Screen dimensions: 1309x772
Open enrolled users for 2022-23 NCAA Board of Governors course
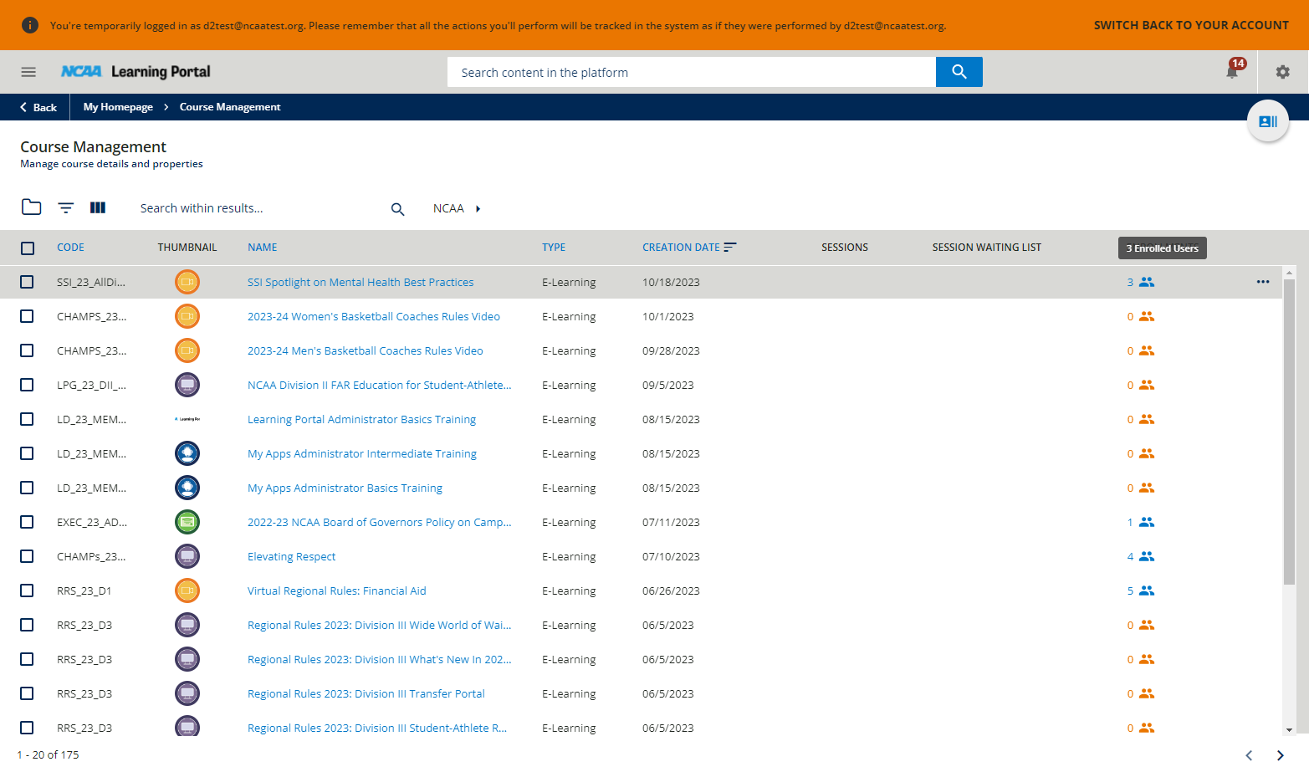(x=1141, y=522)
